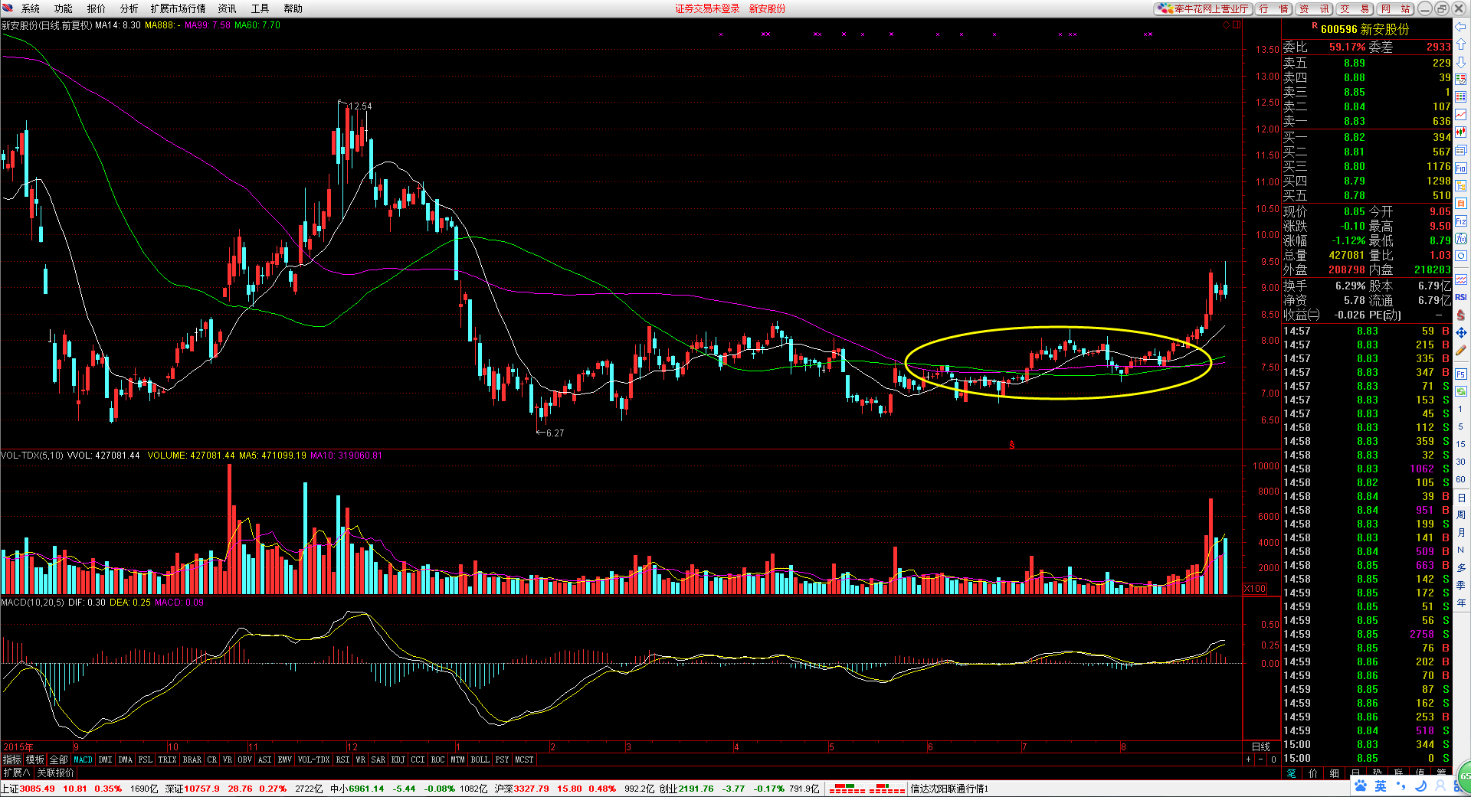
Task: Expand the 扩展∧ panel button
Action: point(16,773)
